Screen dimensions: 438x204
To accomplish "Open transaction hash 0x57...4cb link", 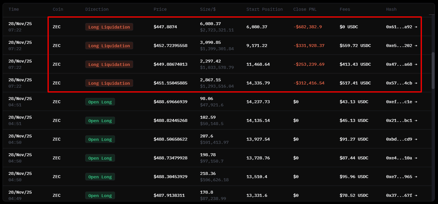I will (401, 83).
